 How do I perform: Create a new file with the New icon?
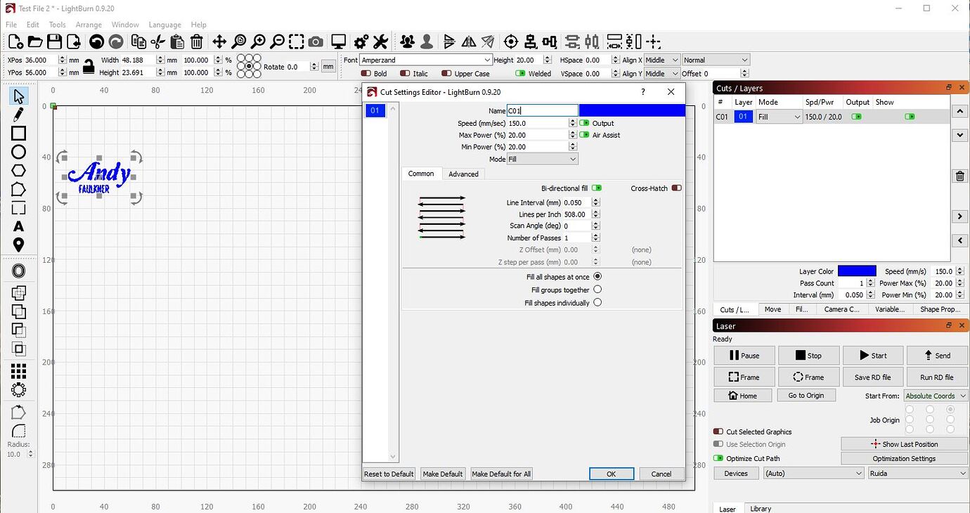tap(15, 41)
